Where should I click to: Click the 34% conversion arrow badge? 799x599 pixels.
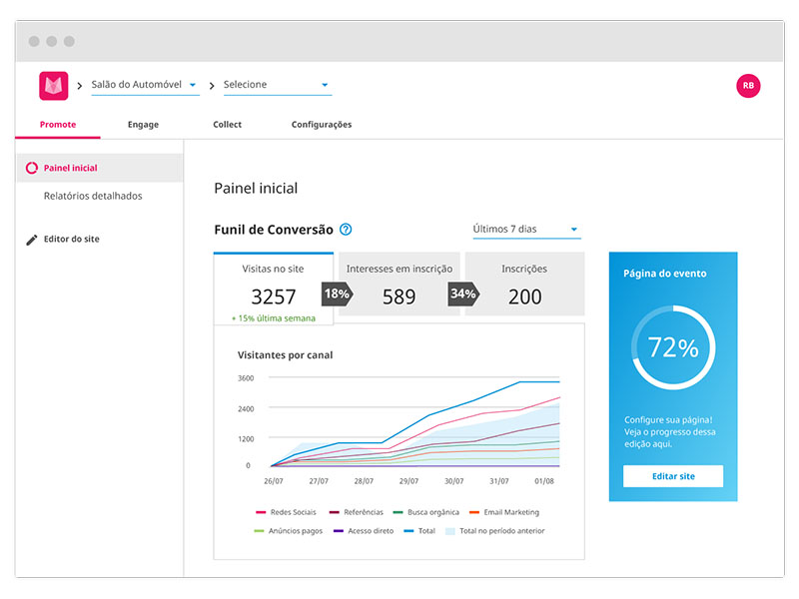pos(463,294)
